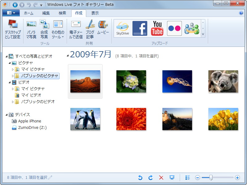Screen dimensions: 247x185
Task: Open the その他のツール dropdown
Action: coord(58,29)
